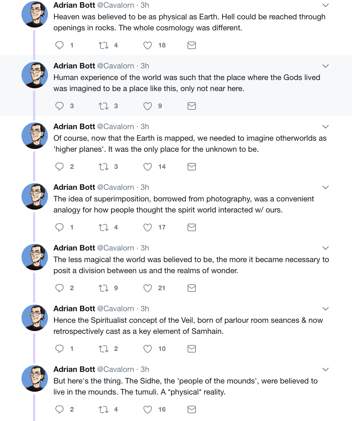Open chevron menu on the Sidhe tweet

(x=326, y=369)
